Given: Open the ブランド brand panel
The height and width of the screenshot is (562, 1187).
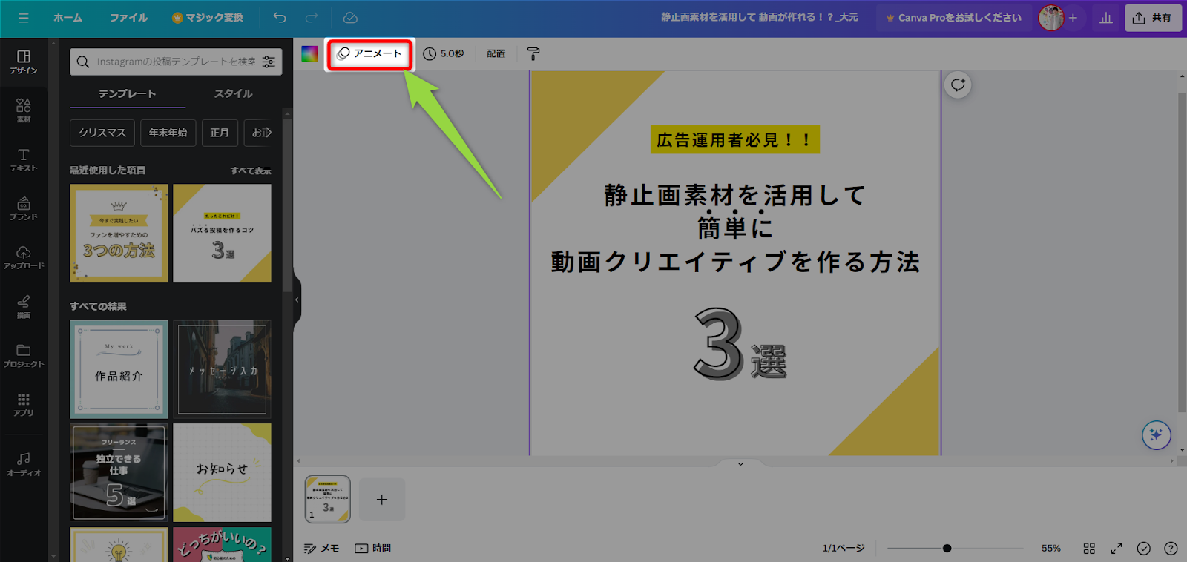Looking at the screenshot, I should [x=24, y=208].
